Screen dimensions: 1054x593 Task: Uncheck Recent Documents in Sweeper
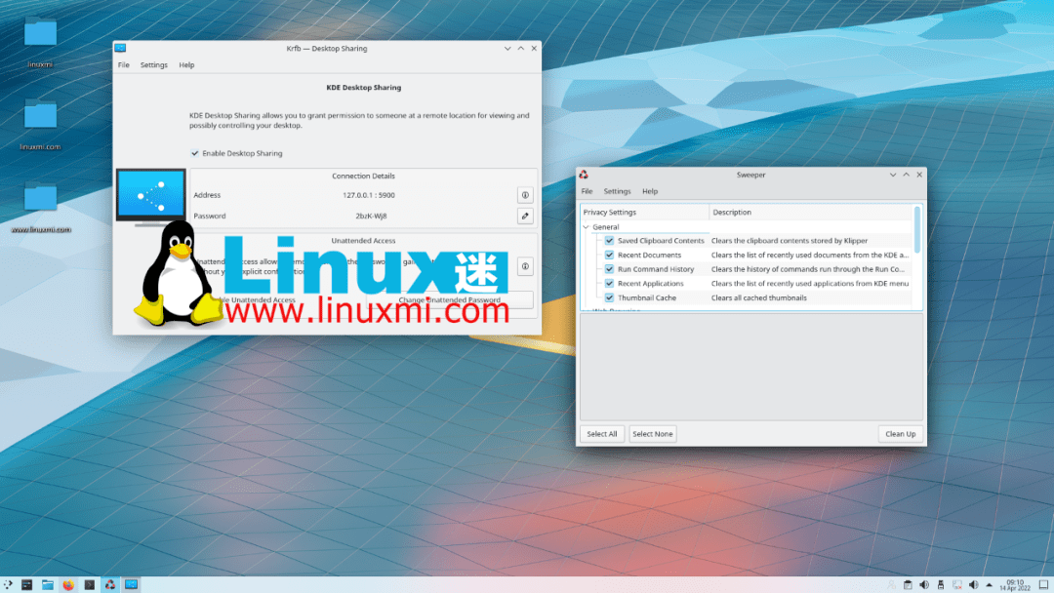[608, 255]
